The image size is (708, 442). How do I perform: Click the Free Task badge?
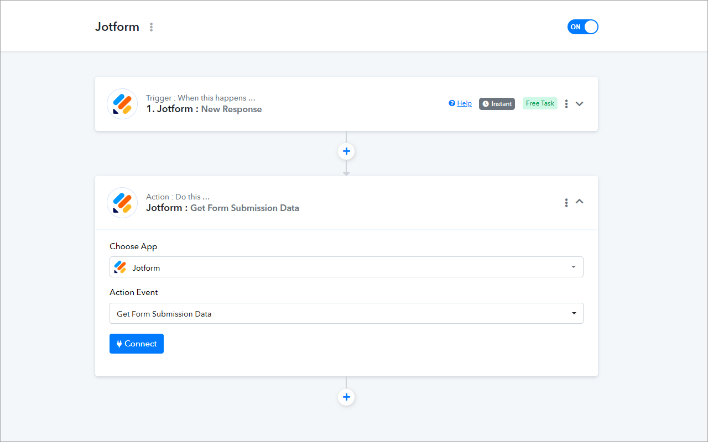coord(540,103)
